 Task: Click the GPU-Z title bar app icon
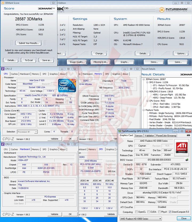tap(120, 131)
